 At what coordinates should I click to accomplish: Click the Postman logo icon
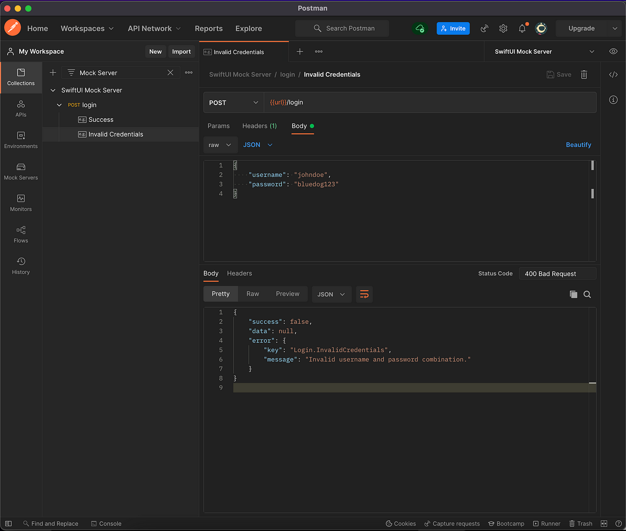13,28
